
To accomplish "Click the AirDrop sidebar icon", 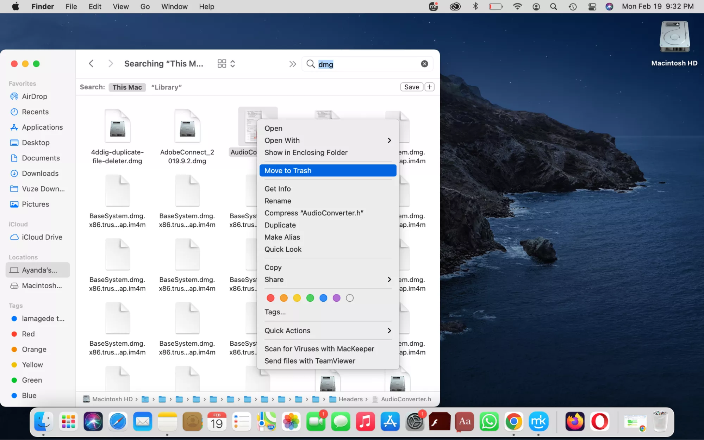I will pos(14,96).
